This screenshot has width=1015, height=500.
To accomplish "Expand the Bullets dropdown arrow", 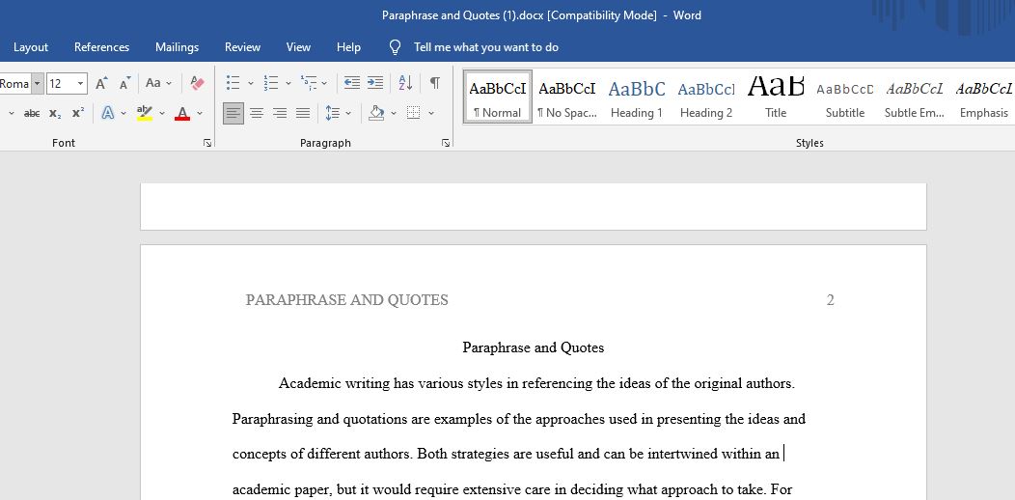I will pyautogui.click(x=251, y=83).
